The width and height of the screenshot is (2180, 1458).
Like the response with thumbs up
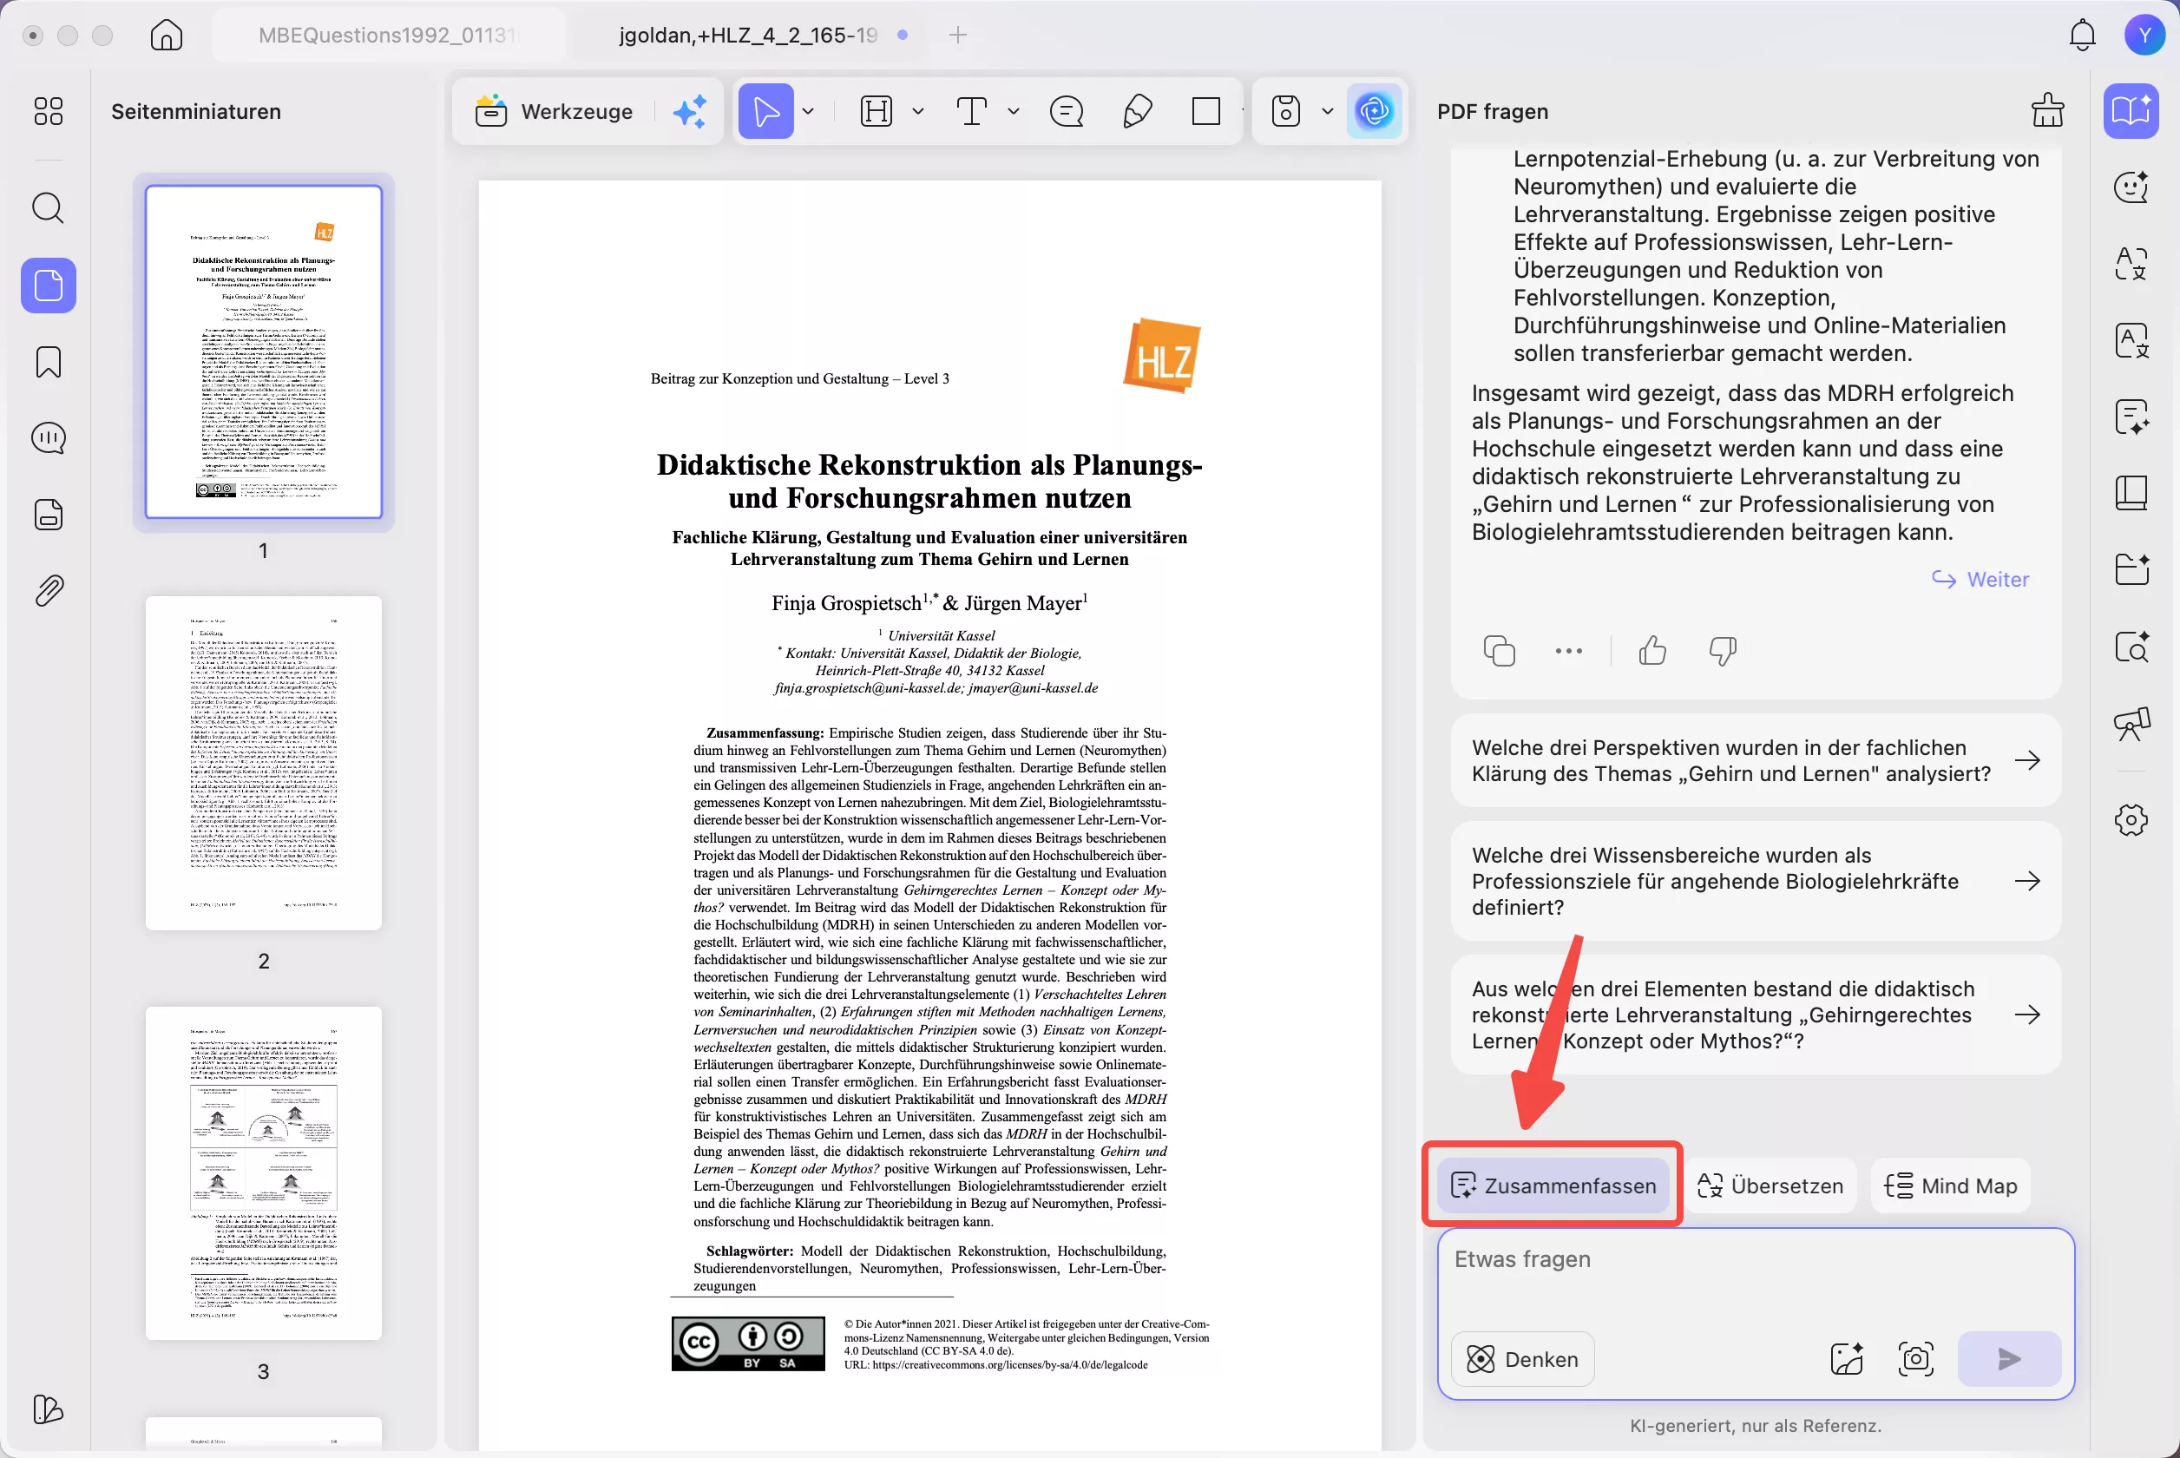[x=1652, y=651]
